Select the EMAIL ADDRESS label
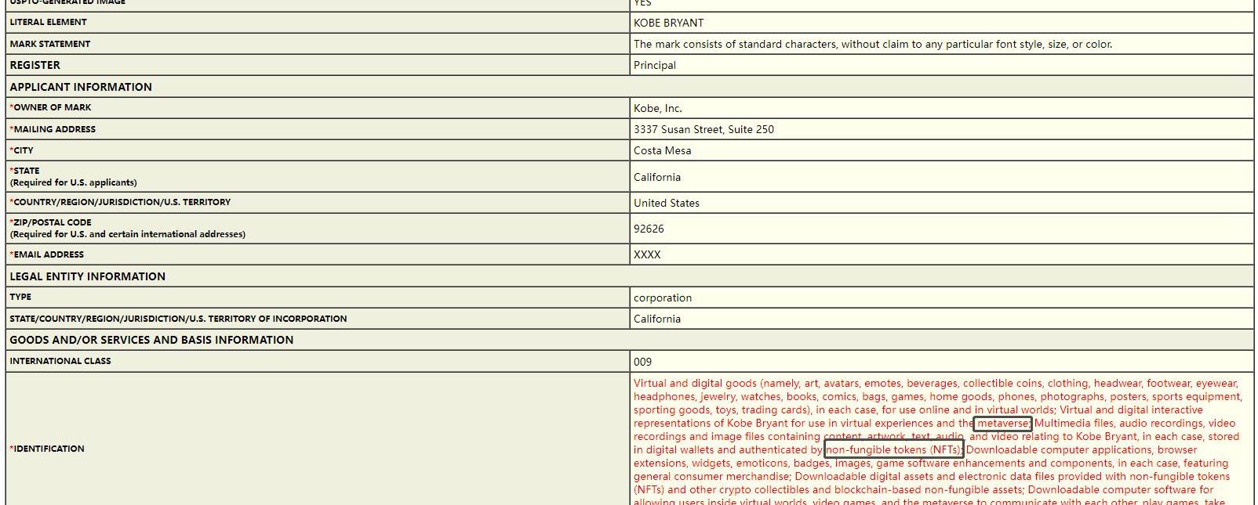The image size is (1258, 505). [46, 254]
